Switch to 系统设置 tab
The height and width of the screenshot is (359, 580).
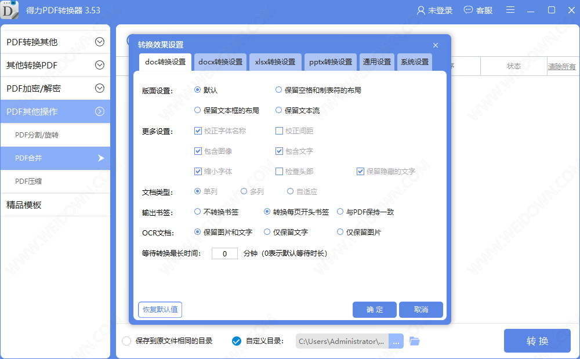[415, 62]
